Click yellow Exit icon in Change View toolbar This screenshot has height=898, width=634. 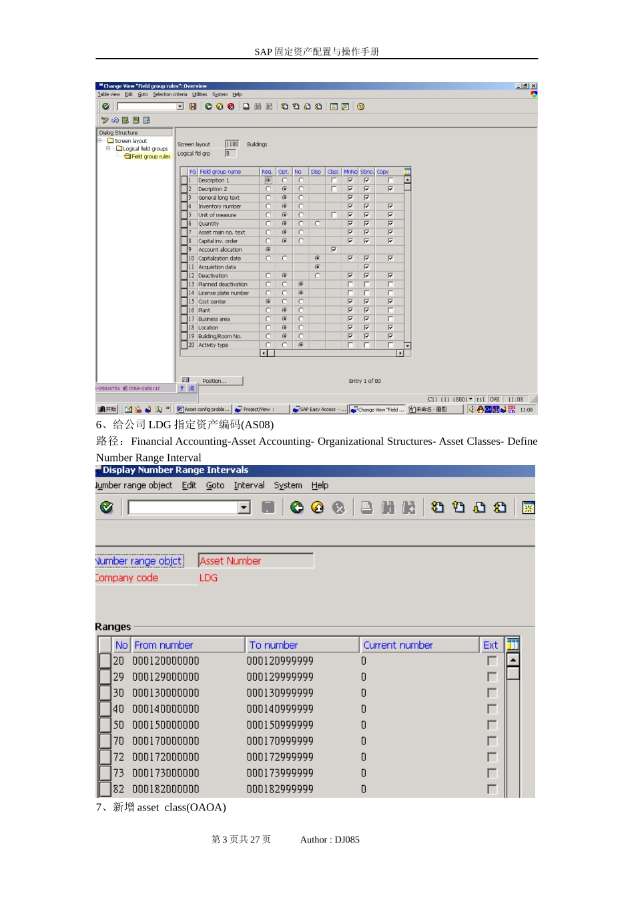pyautogui.click(x=220, y=106)
